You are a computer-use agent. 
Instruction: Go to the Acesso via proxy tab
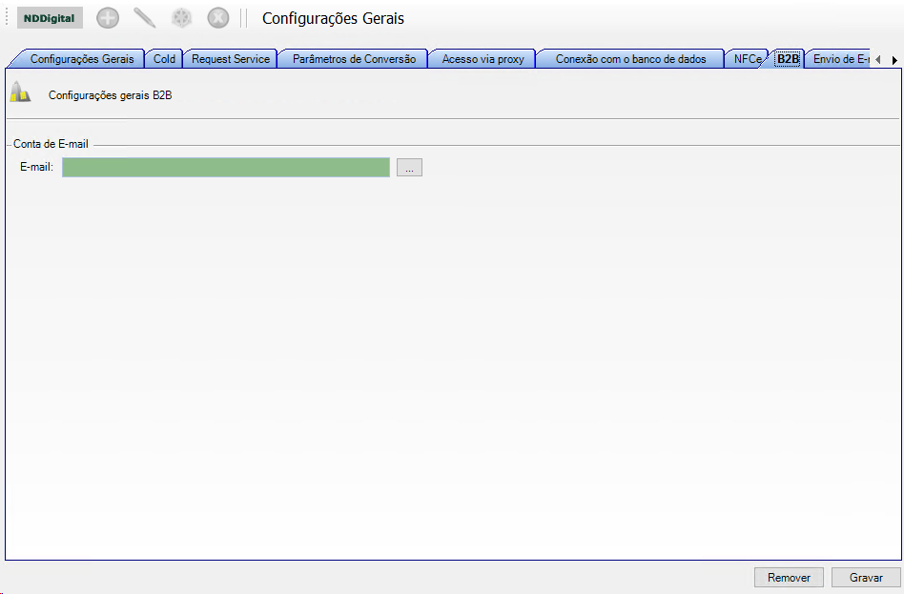pos(483,59)
